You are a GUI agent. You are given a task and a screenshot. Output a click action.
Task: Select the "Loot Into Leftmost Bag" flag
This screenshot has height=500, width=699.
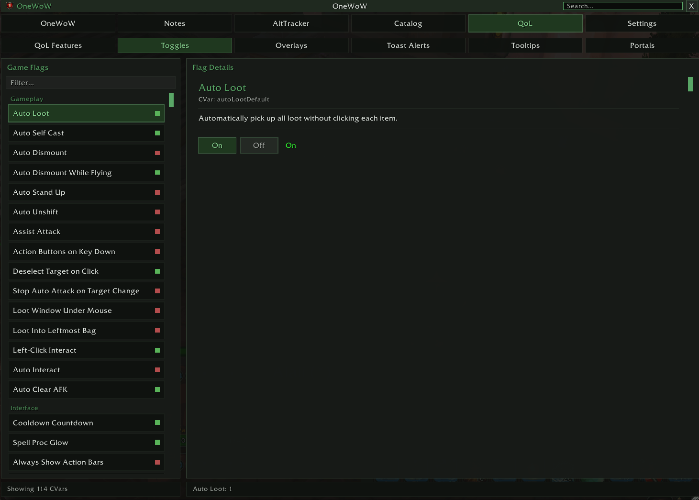(86, 331)
